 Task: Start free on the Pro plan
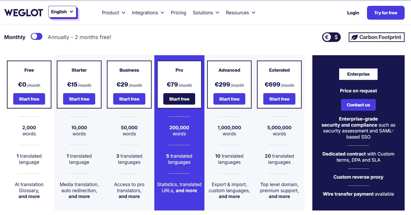coord(179,99)
